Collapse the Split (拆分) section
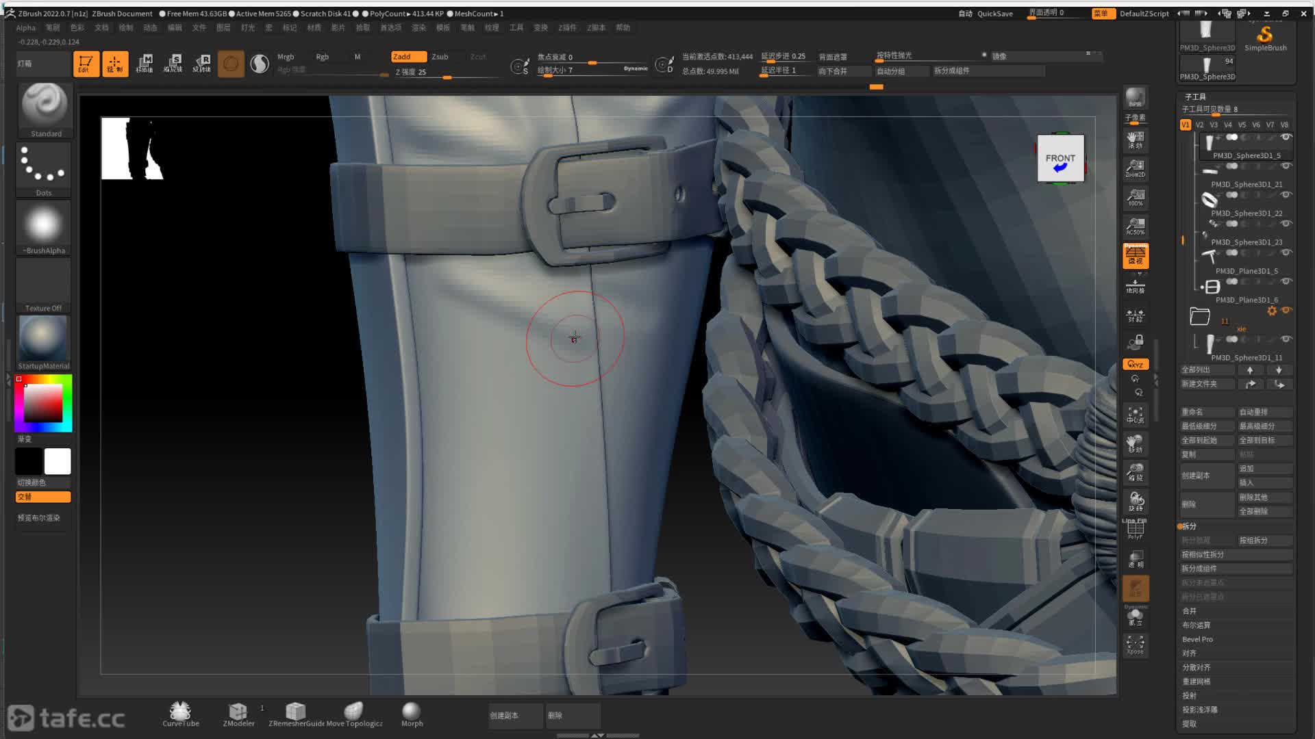Screen dimensions: 1315x739 [1189, 526]
